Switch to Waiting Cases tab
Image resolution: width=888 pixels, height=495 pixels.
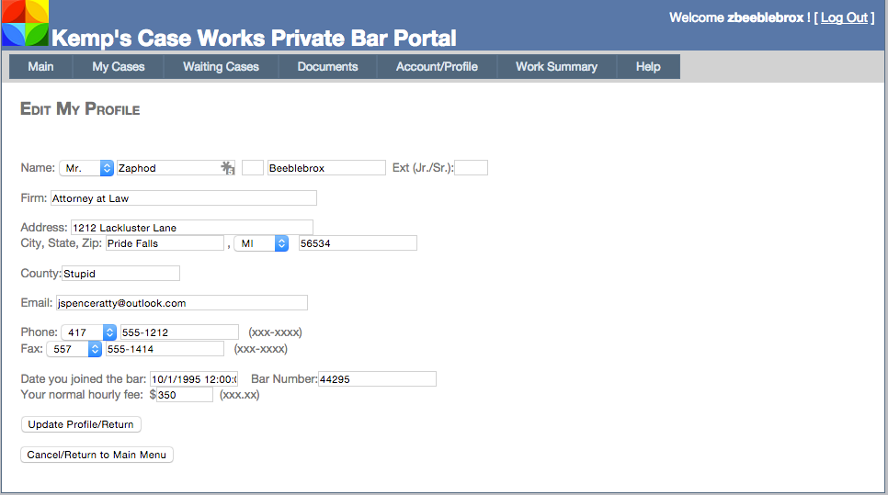point(221,67)
